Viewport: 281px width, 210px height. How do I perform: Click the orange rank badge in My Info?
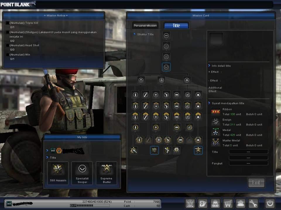[x=59, y=151]
